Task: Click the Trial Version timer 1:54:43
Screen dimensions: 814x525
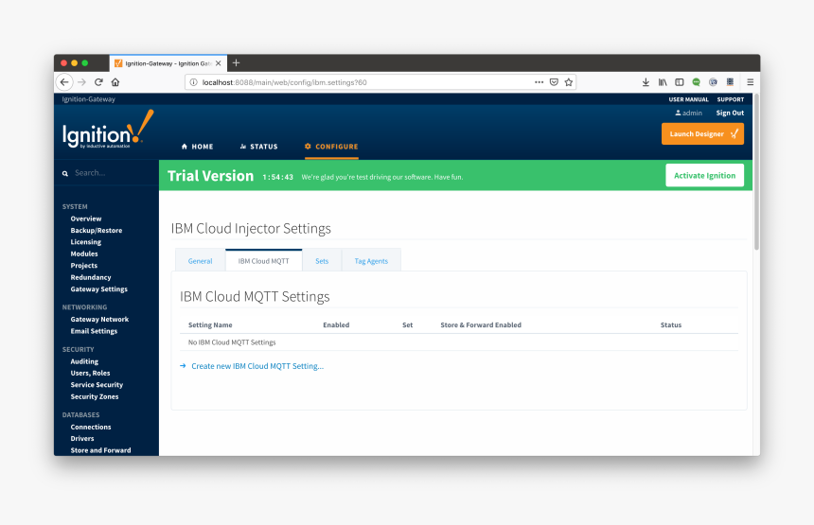Action: (277, 178)
